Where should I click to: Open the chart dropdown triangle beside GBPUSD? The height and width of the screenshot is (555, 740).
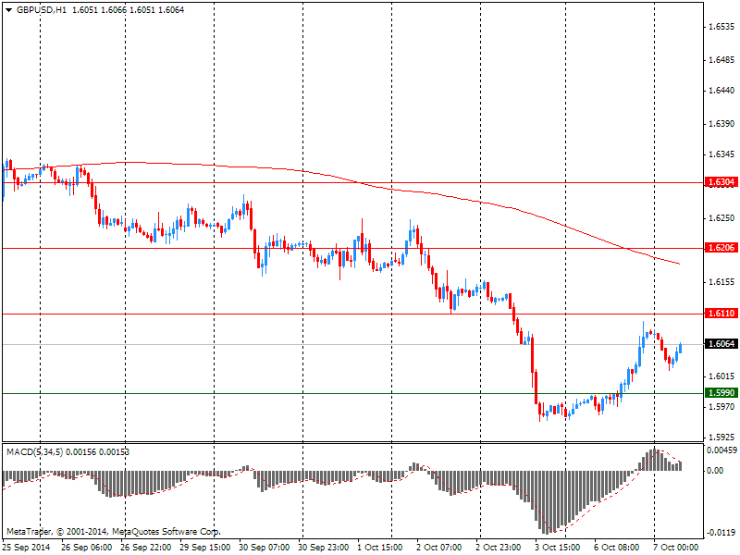pyautogui.click(x=9, y=10)
